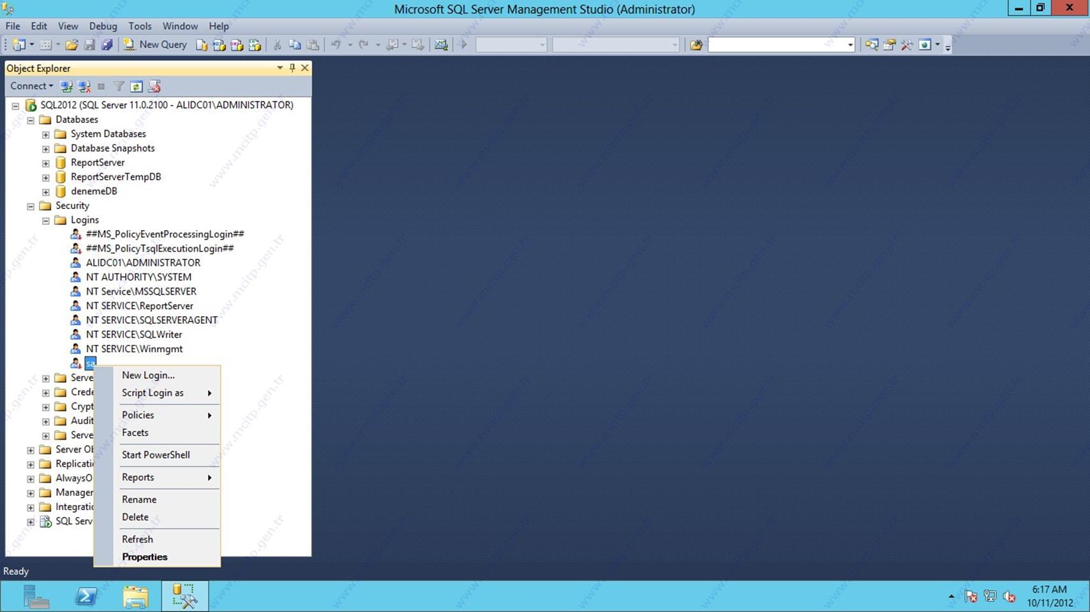The image size is (1090, 612).
Task: Select ALIDC01\ADMINISTRATOR login
Action: [143, 263]
